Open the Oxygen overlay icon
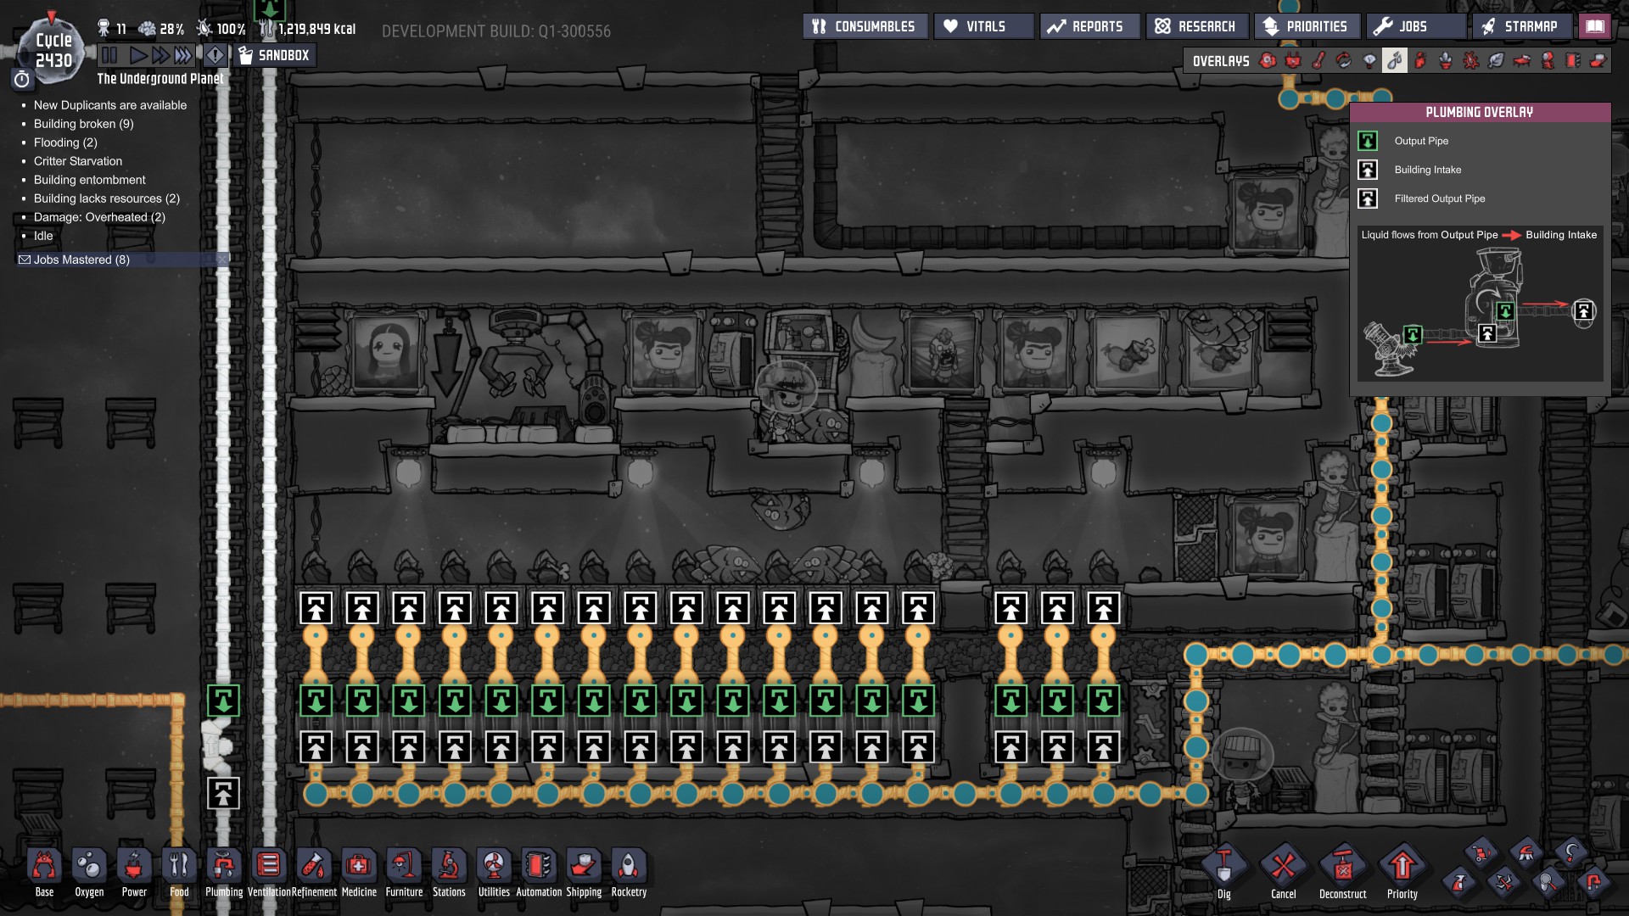Viewport: 1629px width, 916px height. click(x=1268, y=61)
